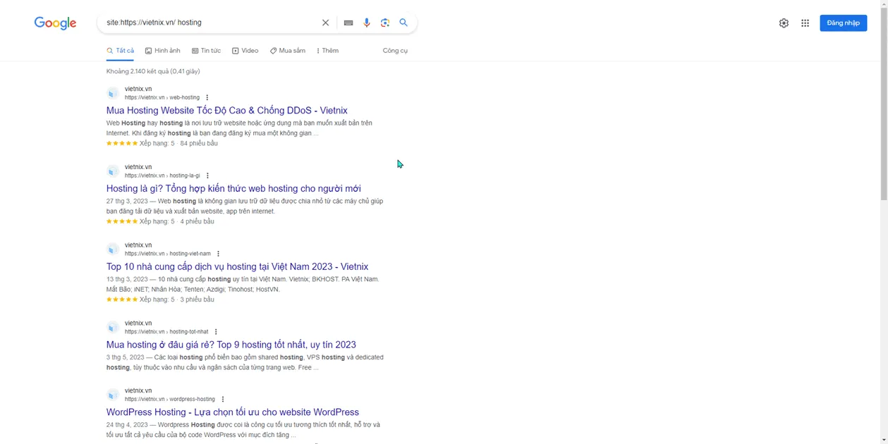Click the vietnix.vn favicon on the first result
Viewport: 888px width, 444px height.
pyautogui.click(x=113, y=94)
